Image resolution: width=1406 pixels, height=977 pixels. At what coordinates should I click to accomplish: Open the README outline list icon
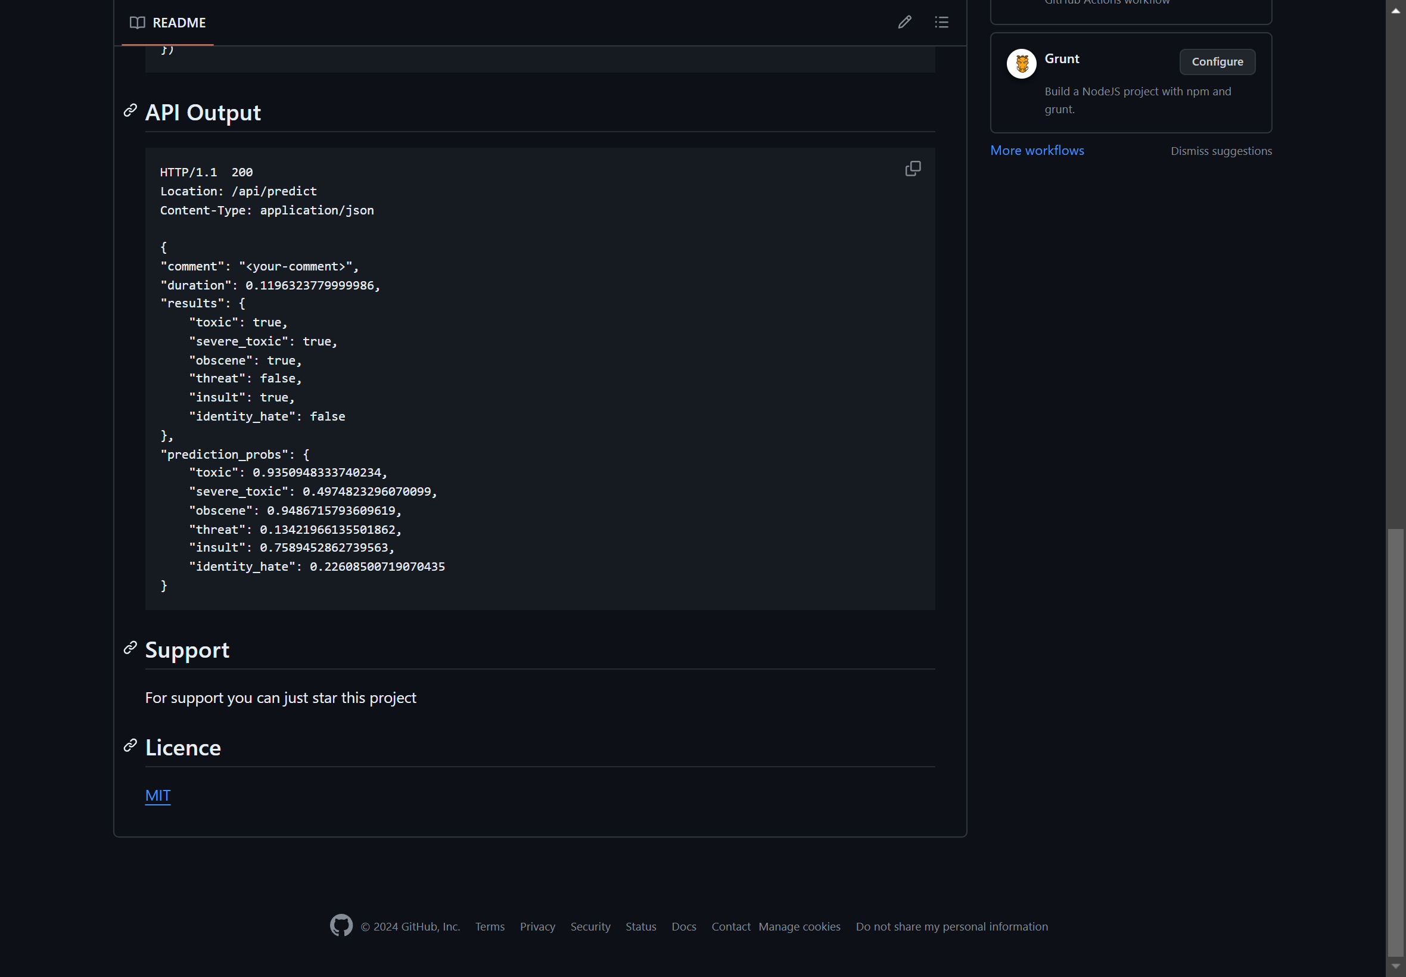point(941,23)
